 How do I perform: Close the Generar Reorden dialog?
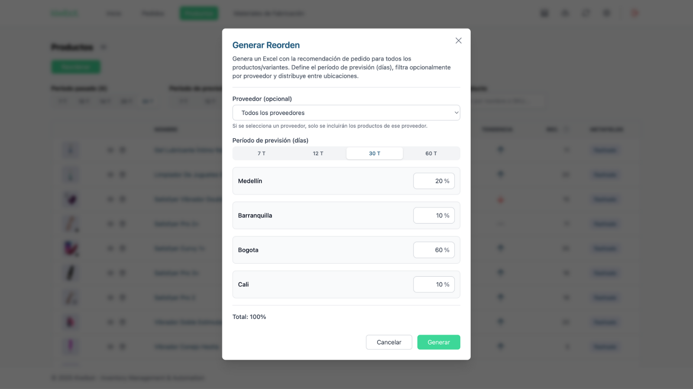click(x=458, y=41)
